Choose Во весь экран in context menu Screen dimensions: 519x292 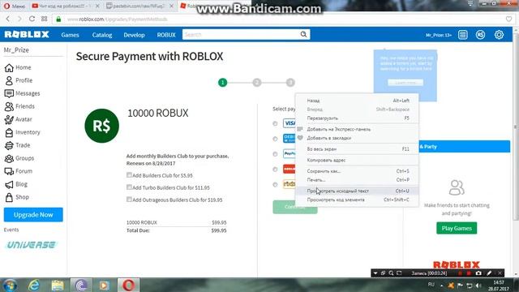[358, 149]
